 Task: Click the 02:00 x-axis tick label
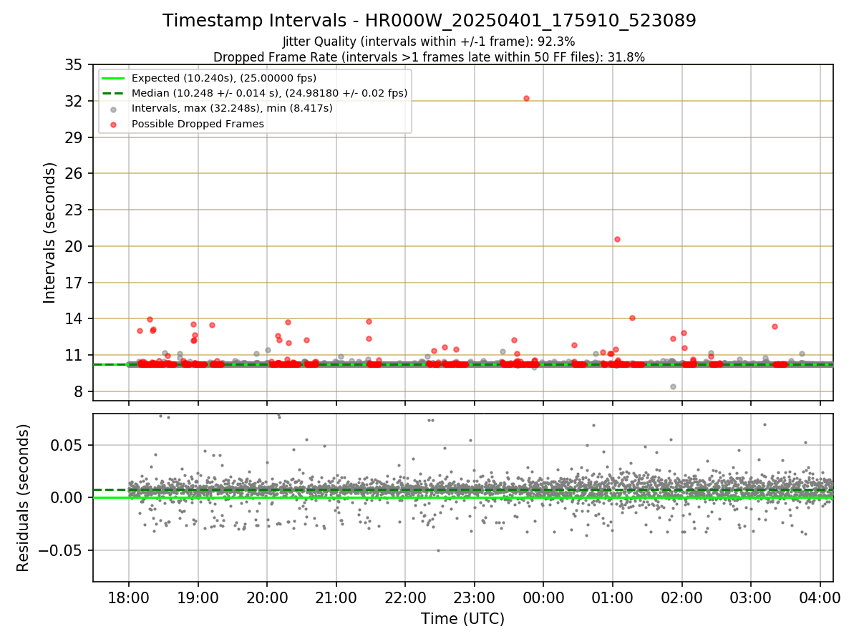(681, 597)
